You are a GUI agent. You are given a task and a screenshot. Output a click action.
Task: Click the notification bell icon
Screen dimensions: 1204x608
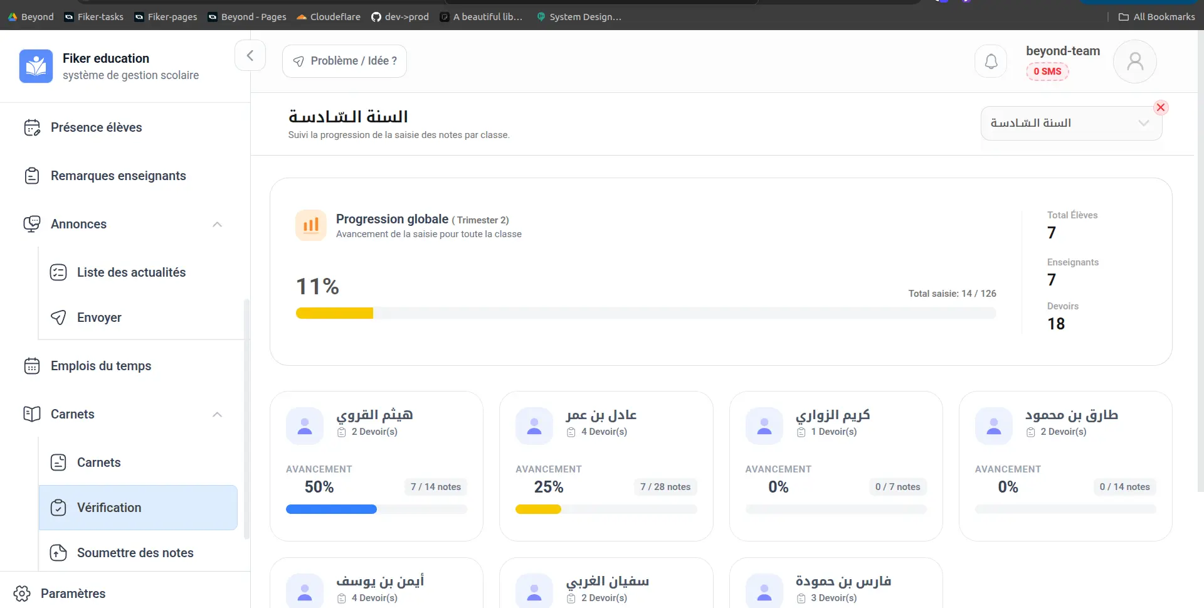[991, 61]
